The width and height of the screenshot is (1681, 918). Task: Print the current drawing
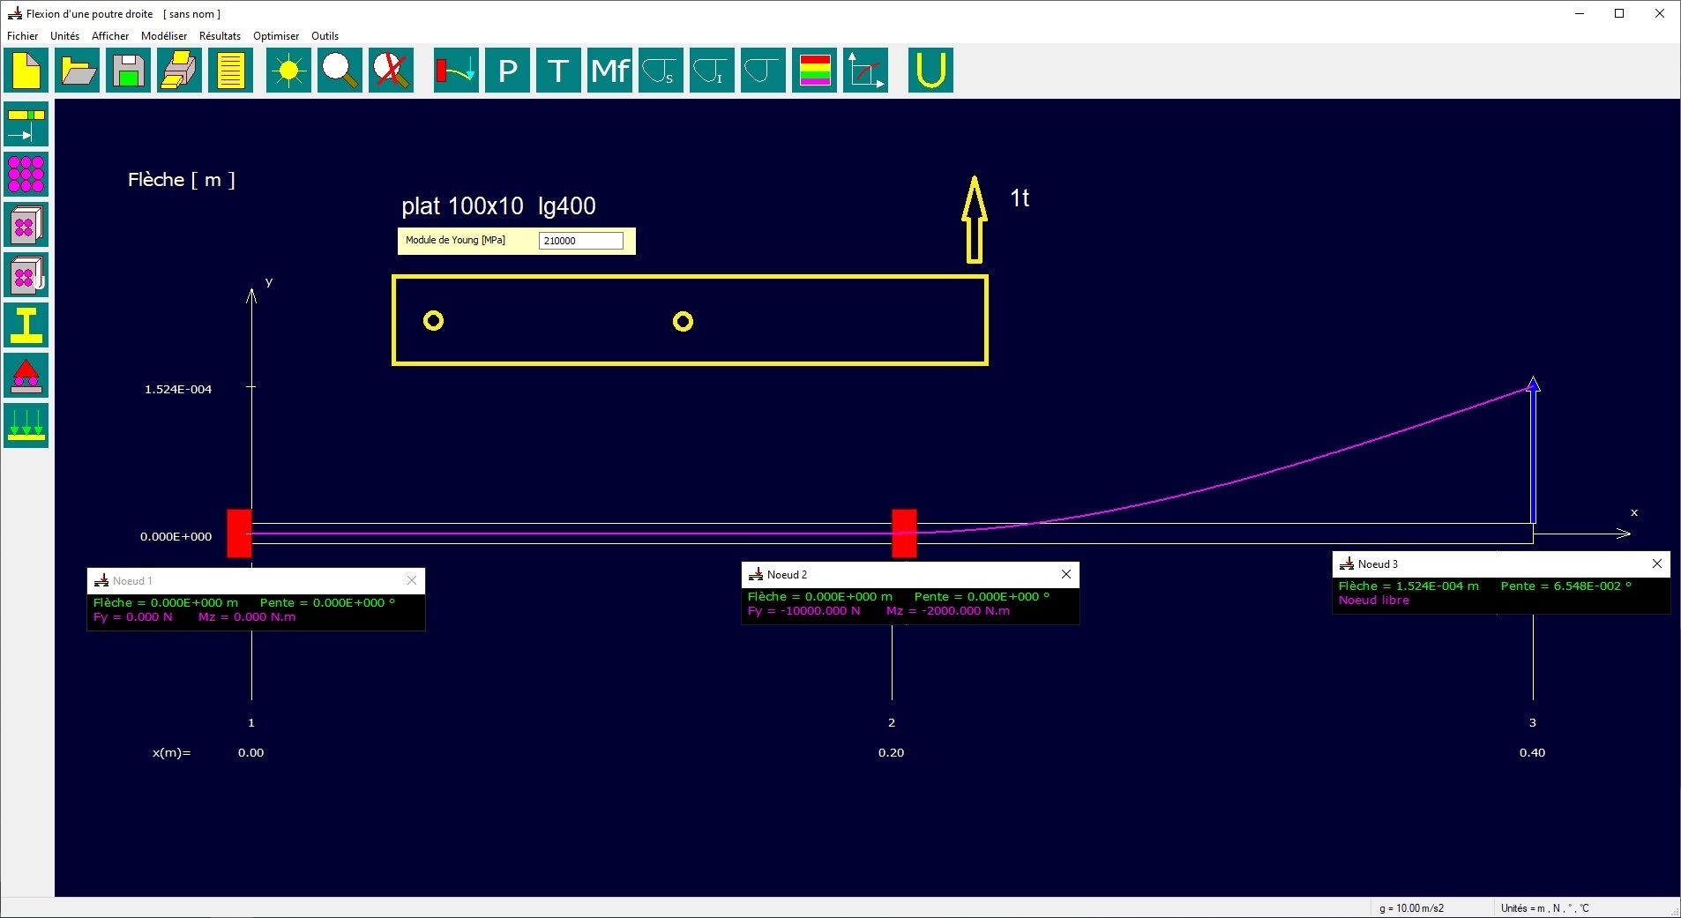180,71
